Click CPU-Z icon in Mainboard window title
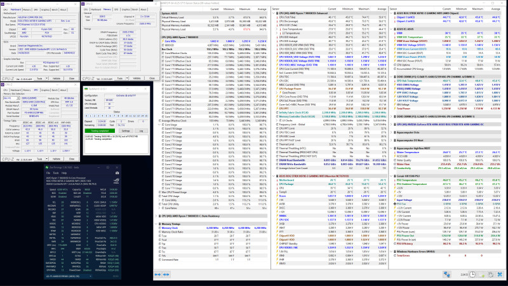 coord(2,4)
